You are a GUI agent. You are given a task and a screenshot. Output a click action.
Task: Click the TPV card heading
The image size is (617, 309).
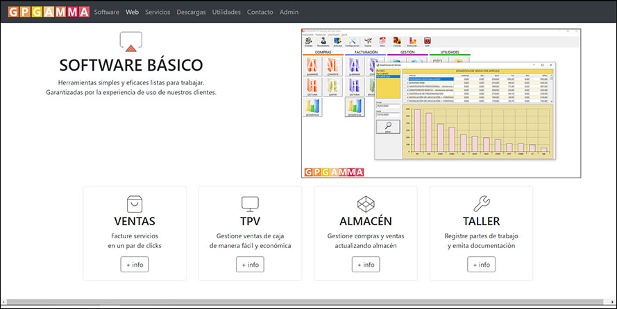251,221
